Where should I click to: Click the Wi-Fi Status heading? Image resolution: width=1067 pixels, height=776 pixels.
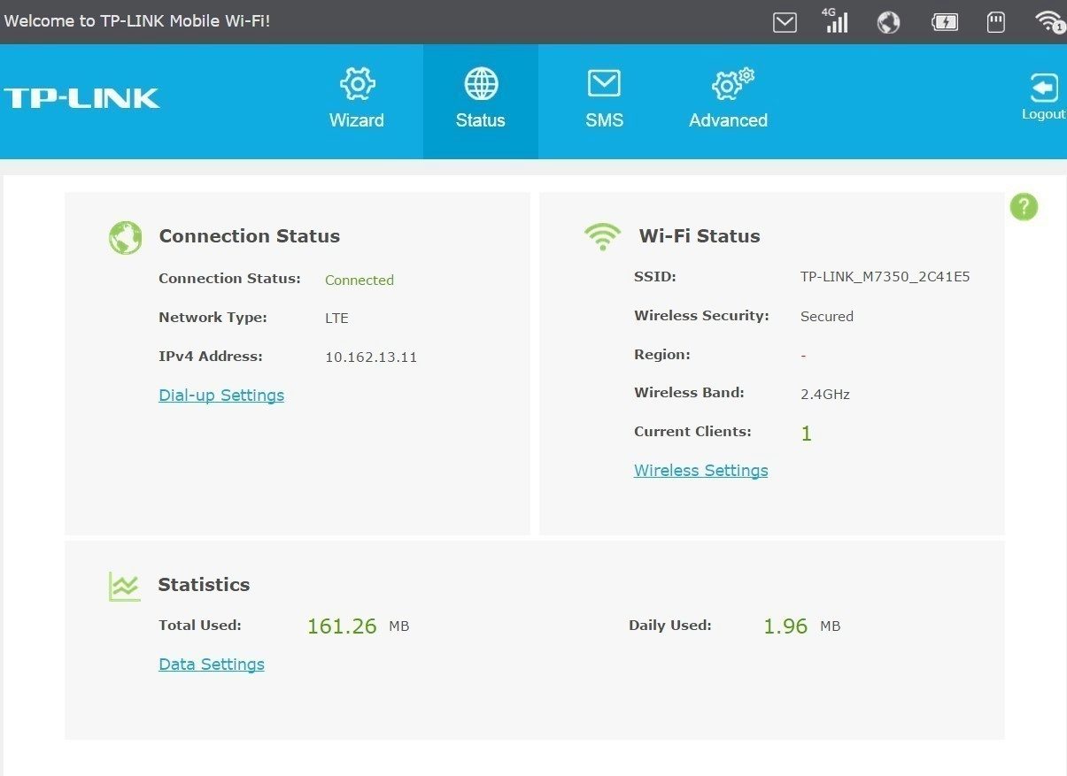pyautogui.click(x=700, y=236)
